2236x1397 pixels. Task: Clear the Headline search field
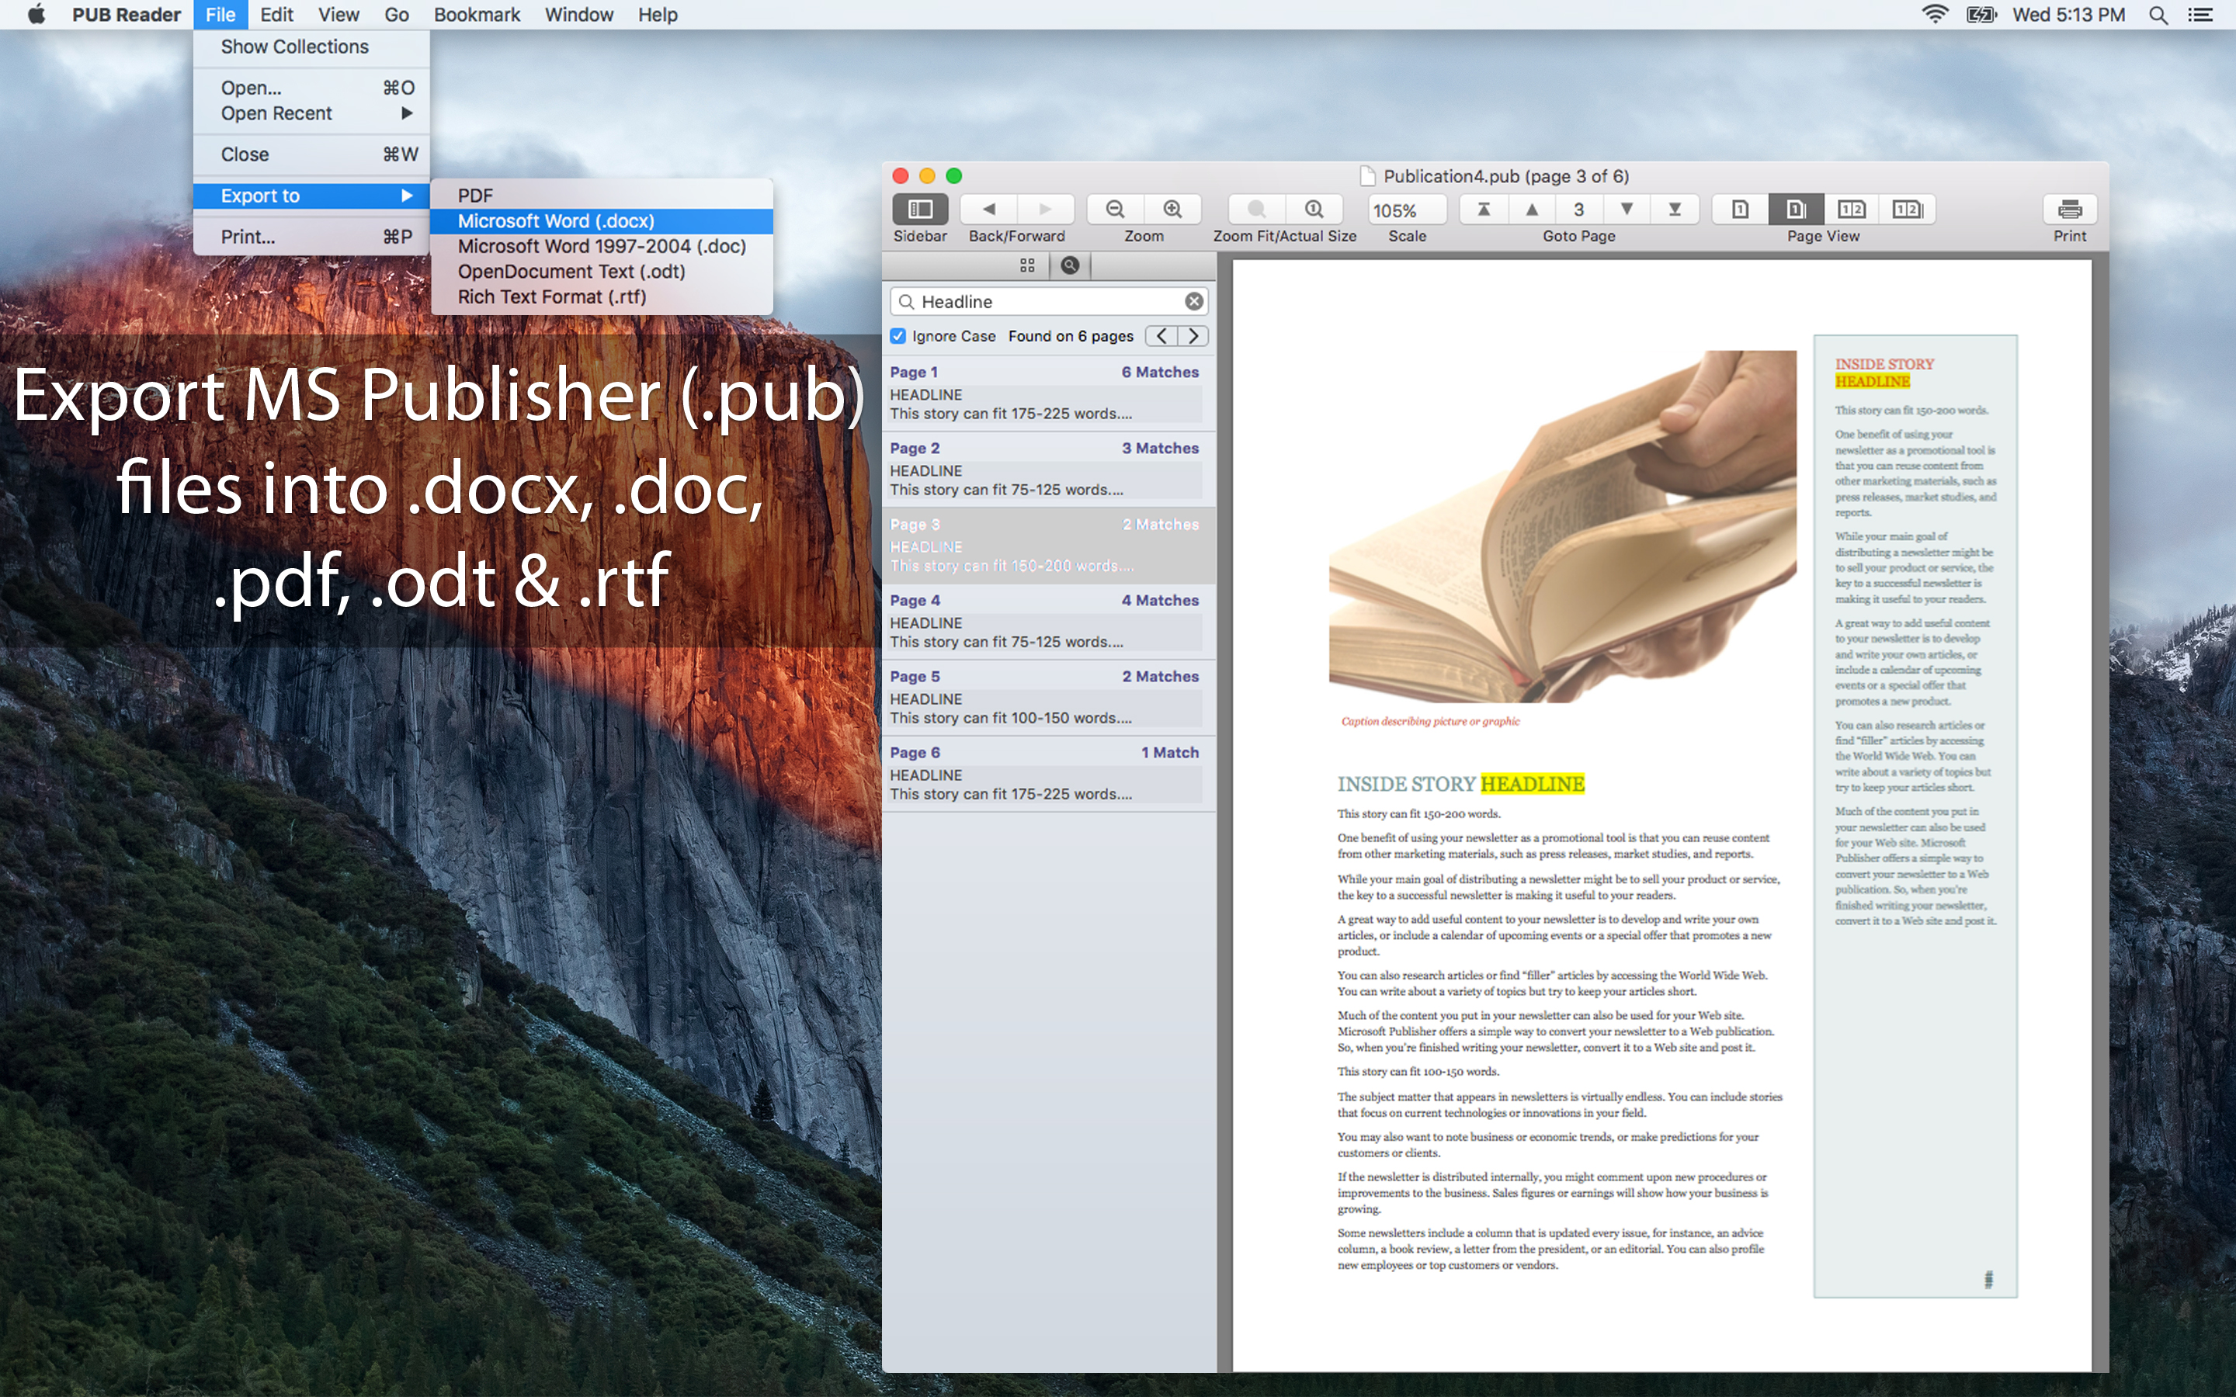(x=1194, y=301)
